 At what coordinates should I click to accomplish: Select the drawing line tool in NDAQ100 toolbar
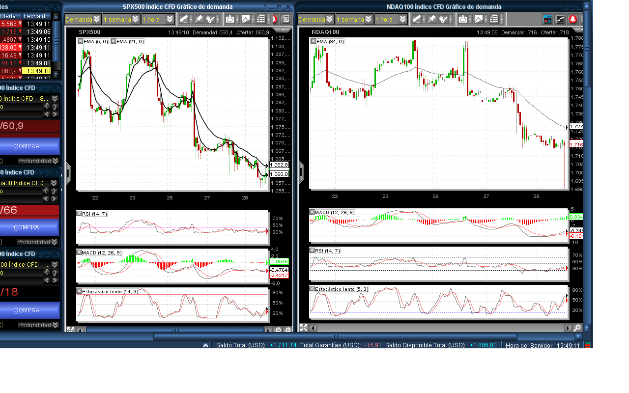[x=417, y=19]
